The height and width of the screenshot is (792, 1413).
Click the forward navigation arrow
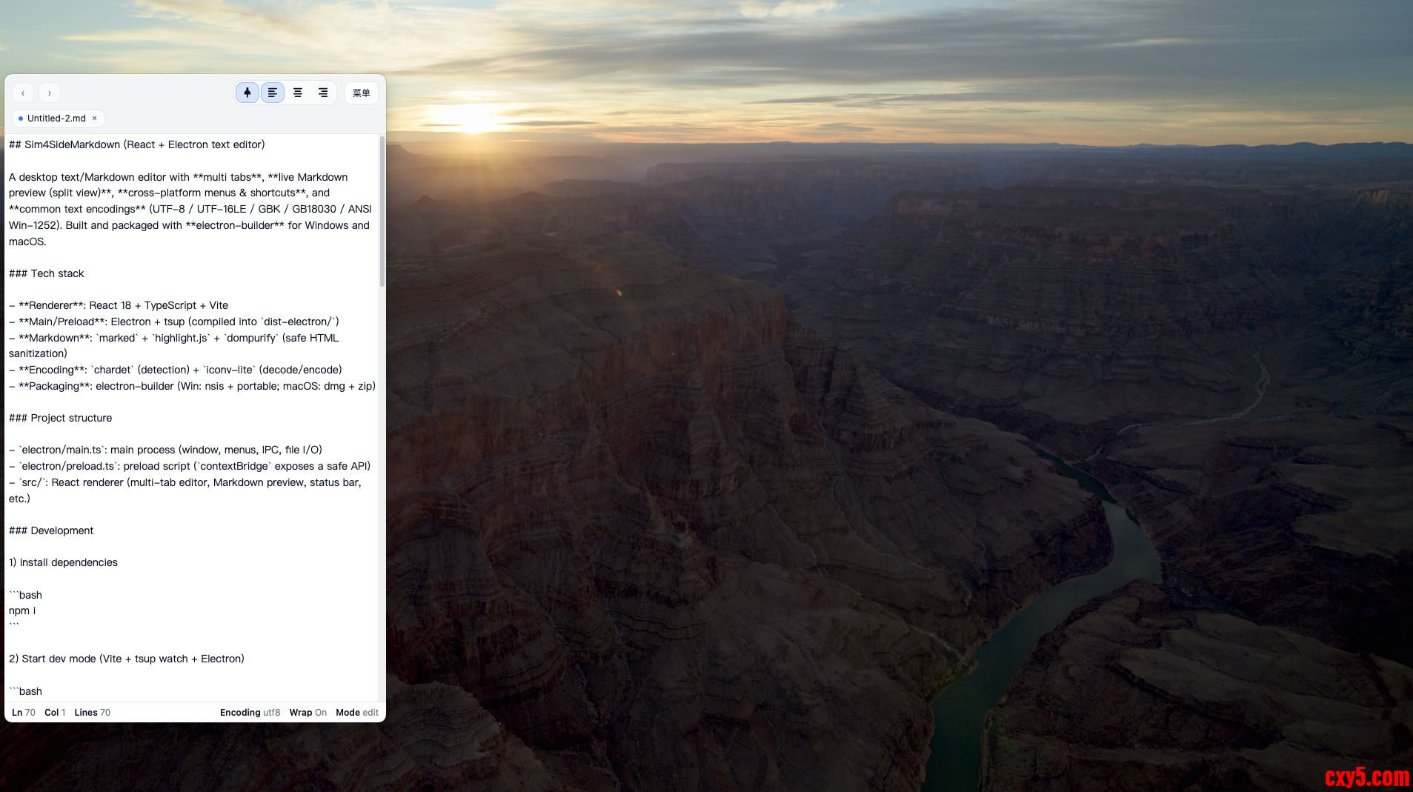[50, 93]
